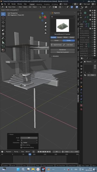This screenshot has height=172, width=97.
Task: Collapse the Vegetation panel header
Action: pos(50,13)
